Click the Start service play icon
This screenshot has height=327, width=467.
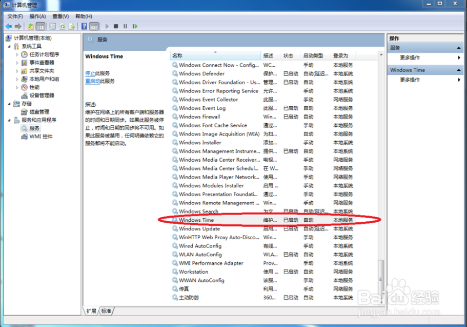point(107,27)
